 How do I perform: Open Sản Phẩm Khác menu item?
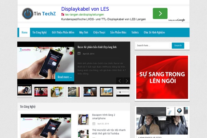coord(118,32)
